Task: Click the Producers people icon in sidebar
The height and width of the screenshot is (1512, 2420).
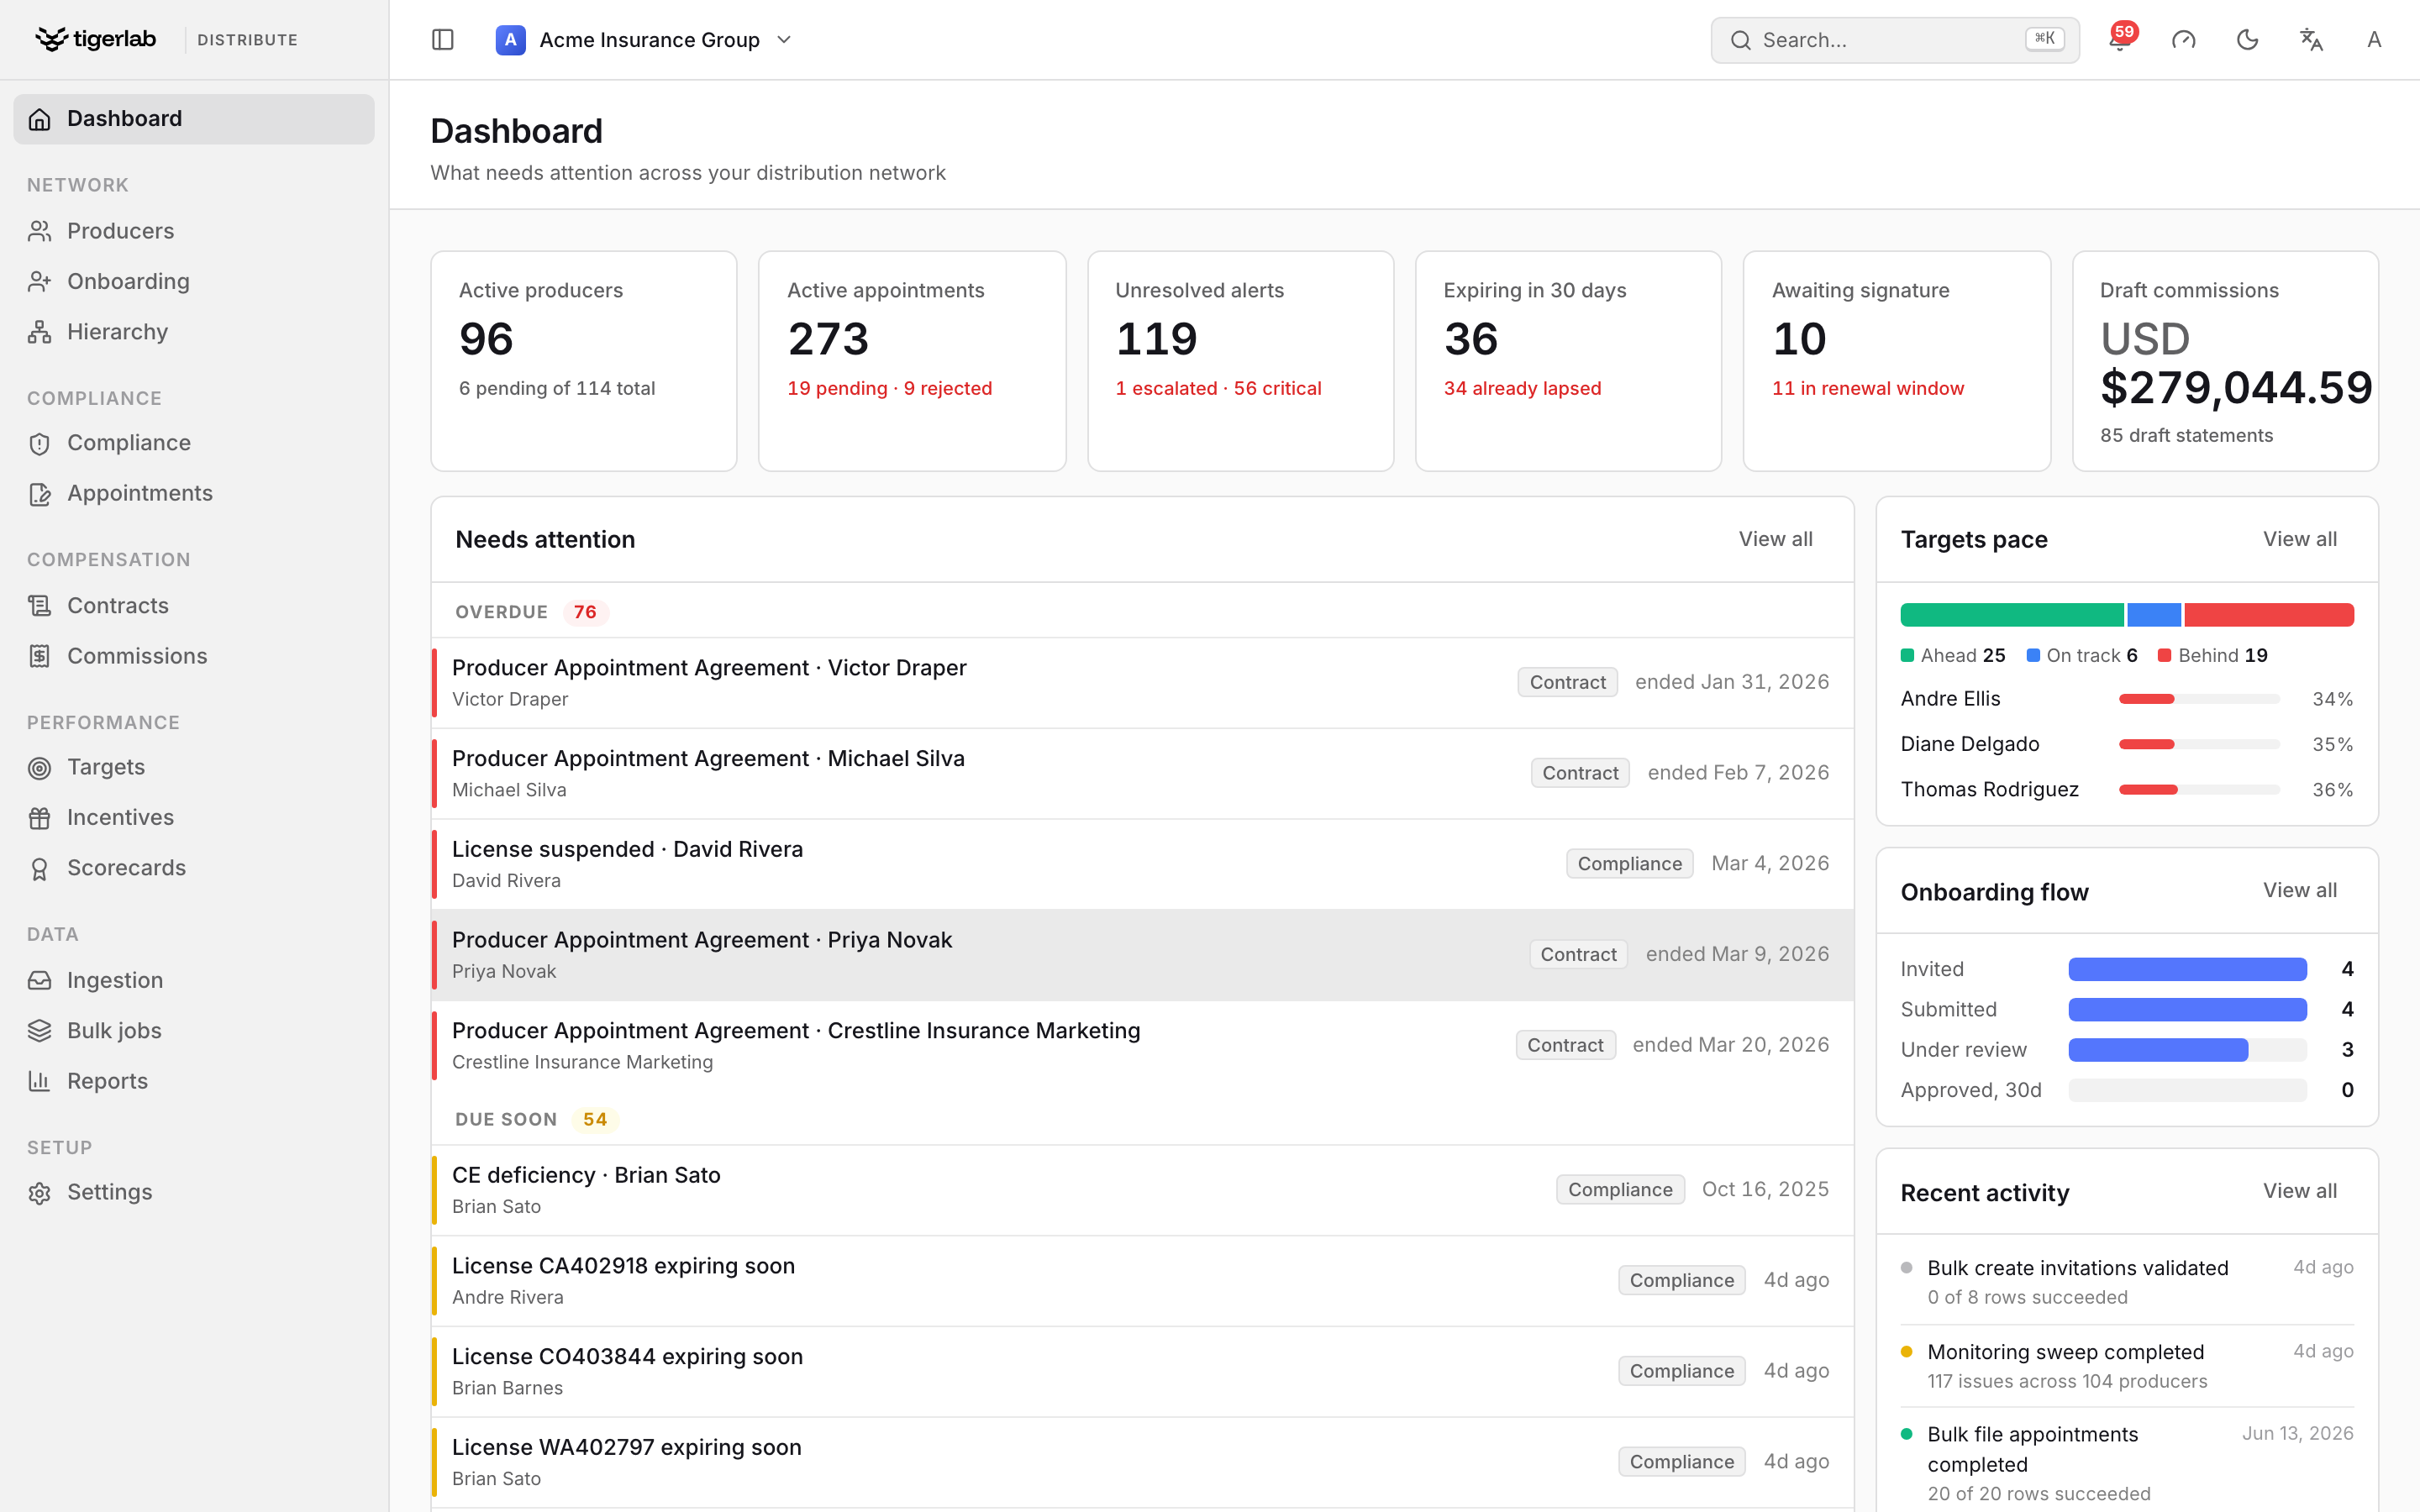Action: pos(40,231)
